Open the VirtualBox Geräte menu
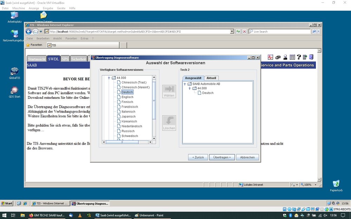 pyautogui.click(x=61, y=8)
